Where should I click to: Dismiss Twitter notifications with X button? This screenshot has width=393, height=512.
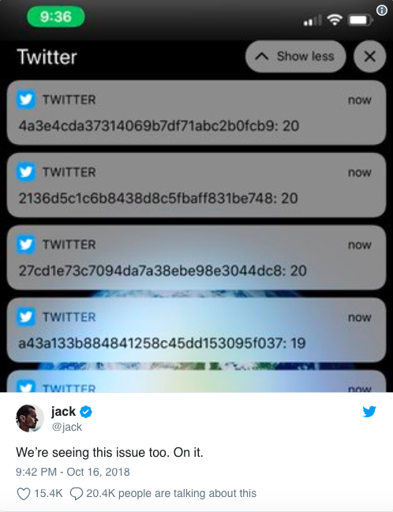[369, 57]
